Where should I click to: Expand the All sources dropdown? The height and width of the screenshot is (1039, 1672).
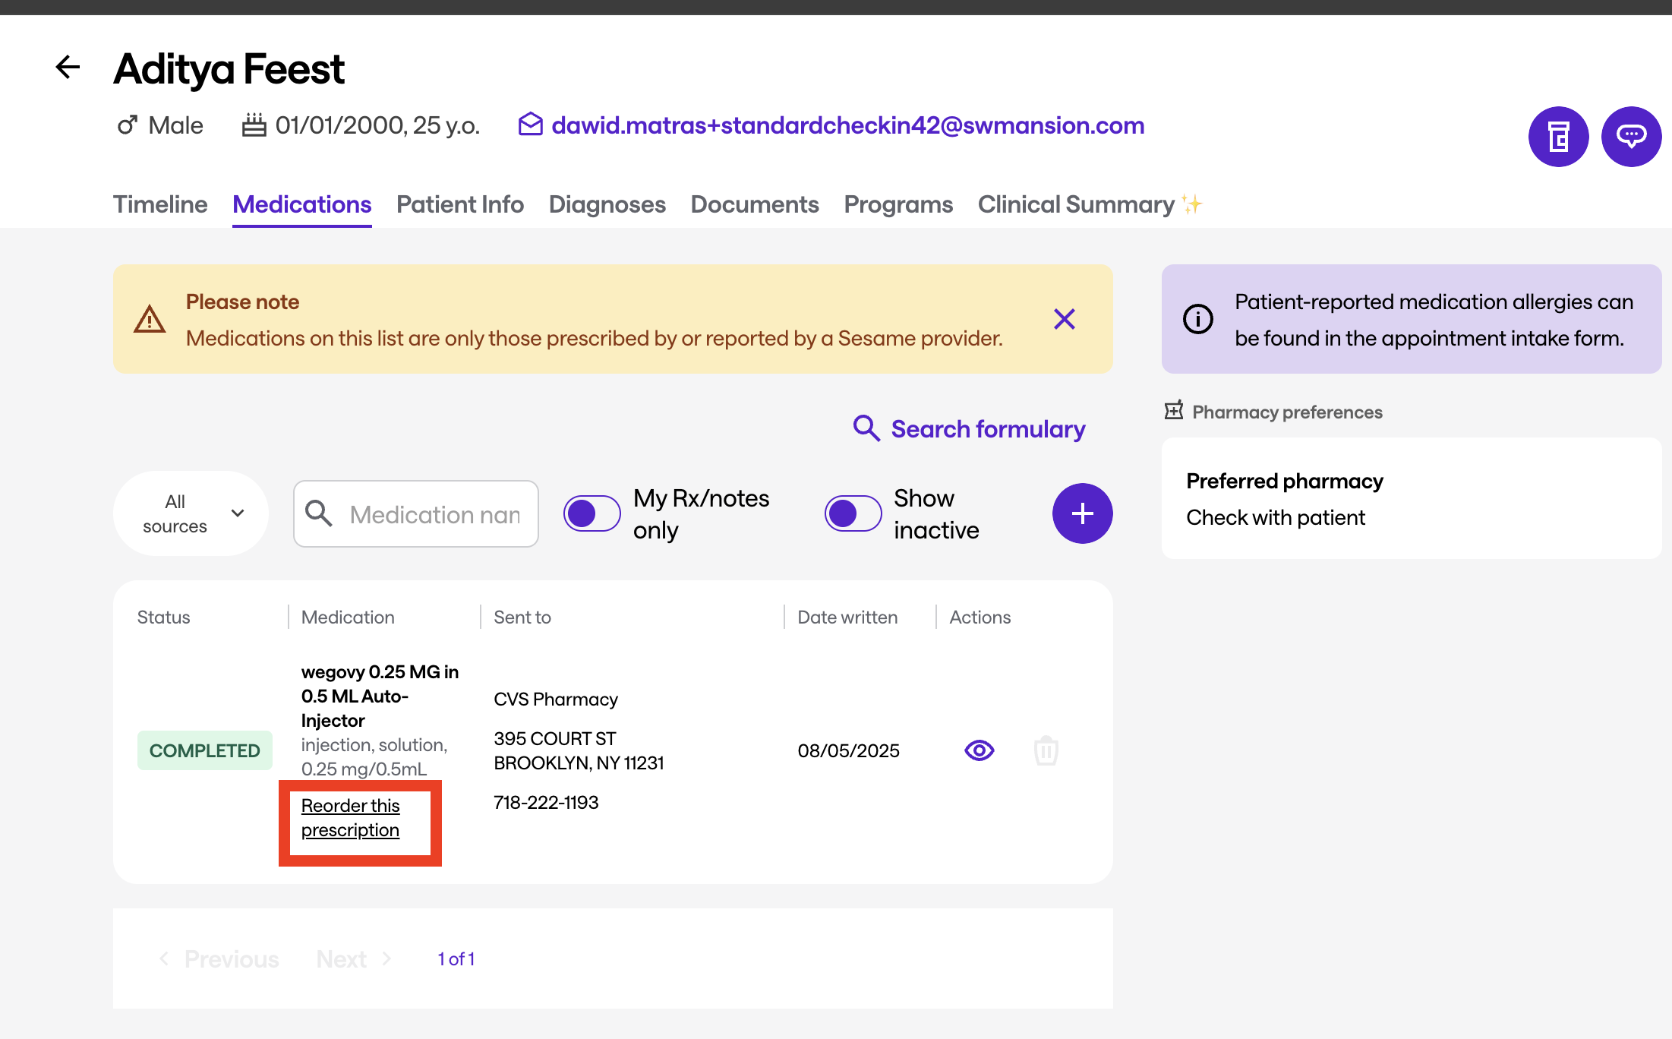pyautogui.click(x=191, y=514)
